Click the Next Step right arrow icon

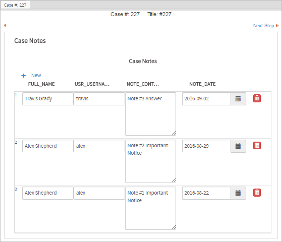tap(277, 26)
